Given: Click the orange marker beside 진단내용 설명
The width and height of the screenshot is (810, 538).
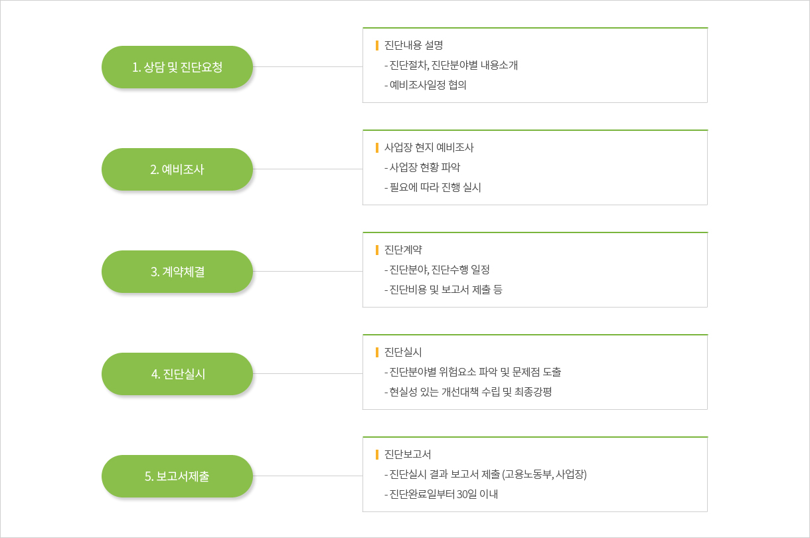Looking at the screenshot, I should pos(377,45).
